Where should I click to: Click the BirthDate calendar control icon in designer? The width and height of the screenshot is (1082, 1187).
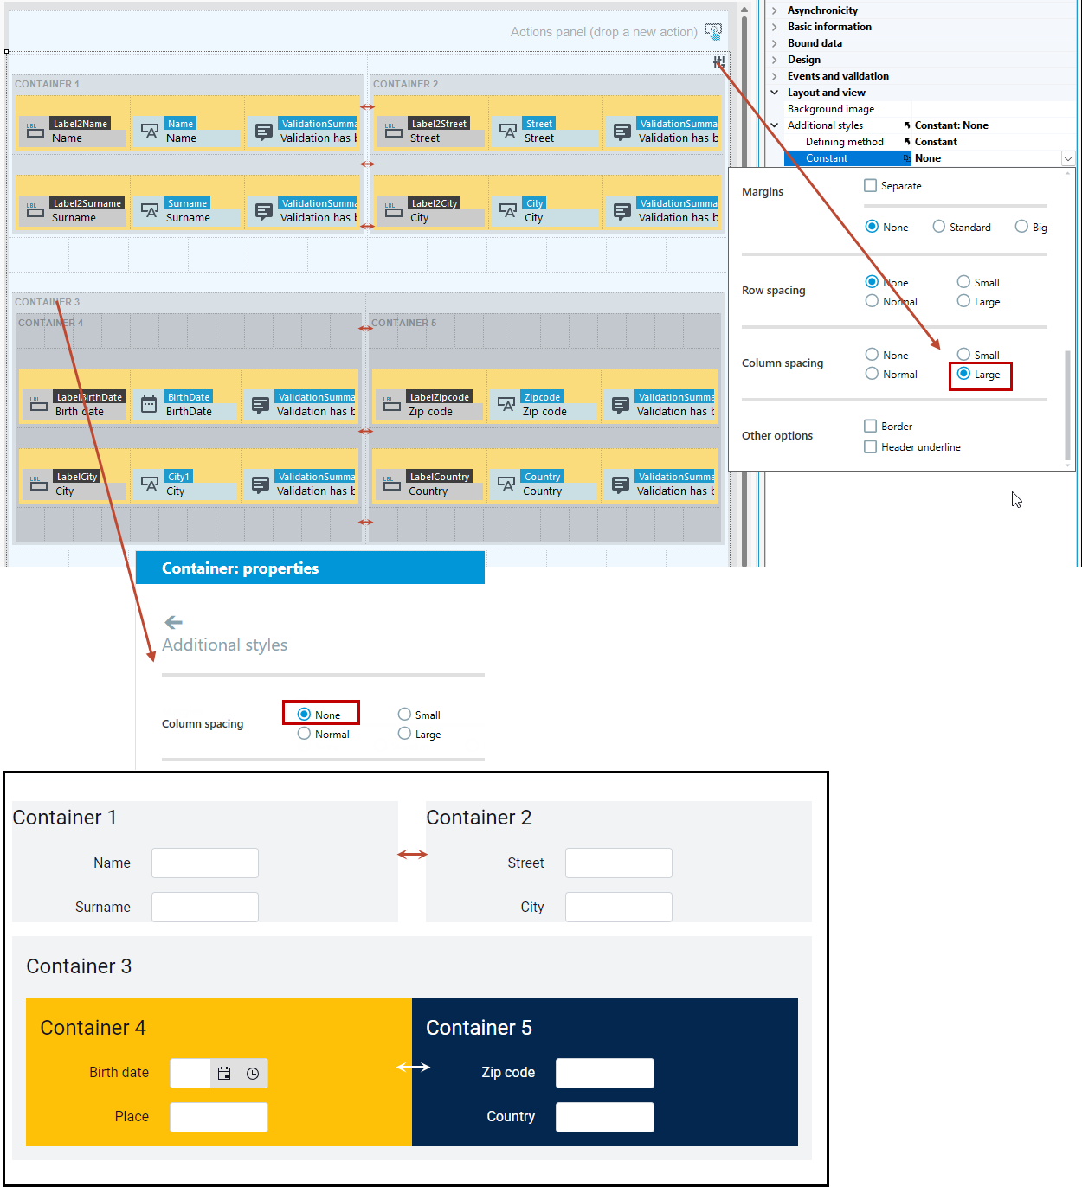coord(149,404)
